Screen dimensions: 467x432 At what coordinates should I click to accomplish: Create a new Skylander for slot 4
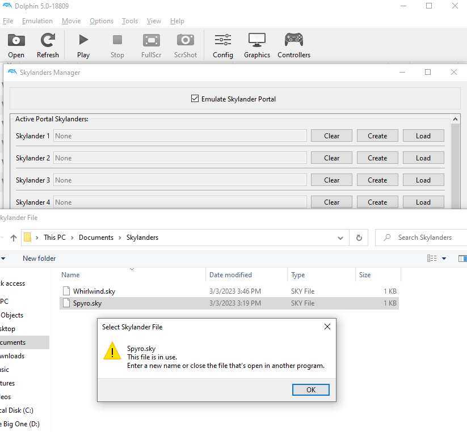(x=377, y=202)
